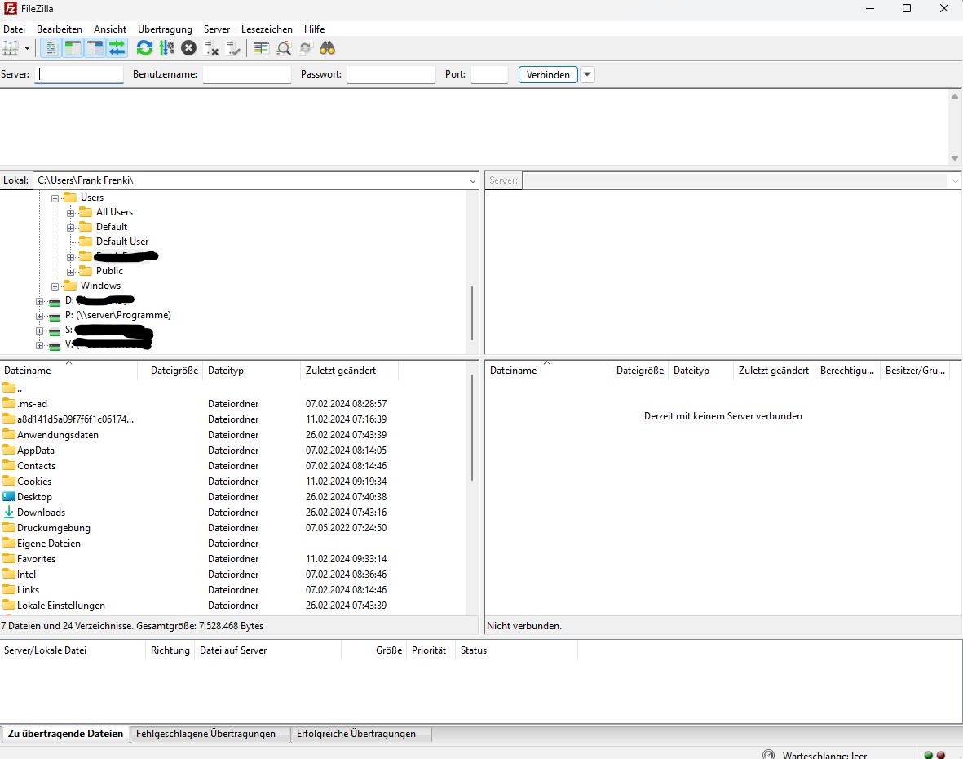Image resolution: width=963 pixels, height=759 pixels.
Task: Collapse the Users folder in the local tree
Action: tap(55, 198)
